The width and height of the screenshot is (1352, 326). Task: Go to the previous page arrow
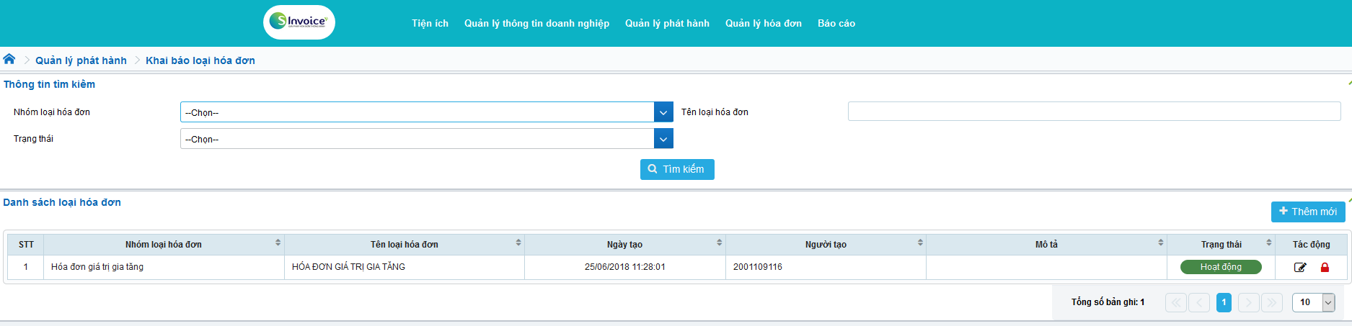coord(1199,303)
